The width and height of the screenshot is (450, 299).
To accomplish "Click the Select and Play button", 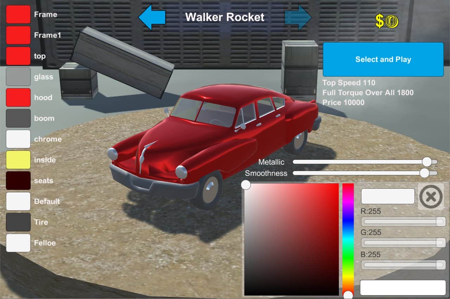I will click(383, 59).
